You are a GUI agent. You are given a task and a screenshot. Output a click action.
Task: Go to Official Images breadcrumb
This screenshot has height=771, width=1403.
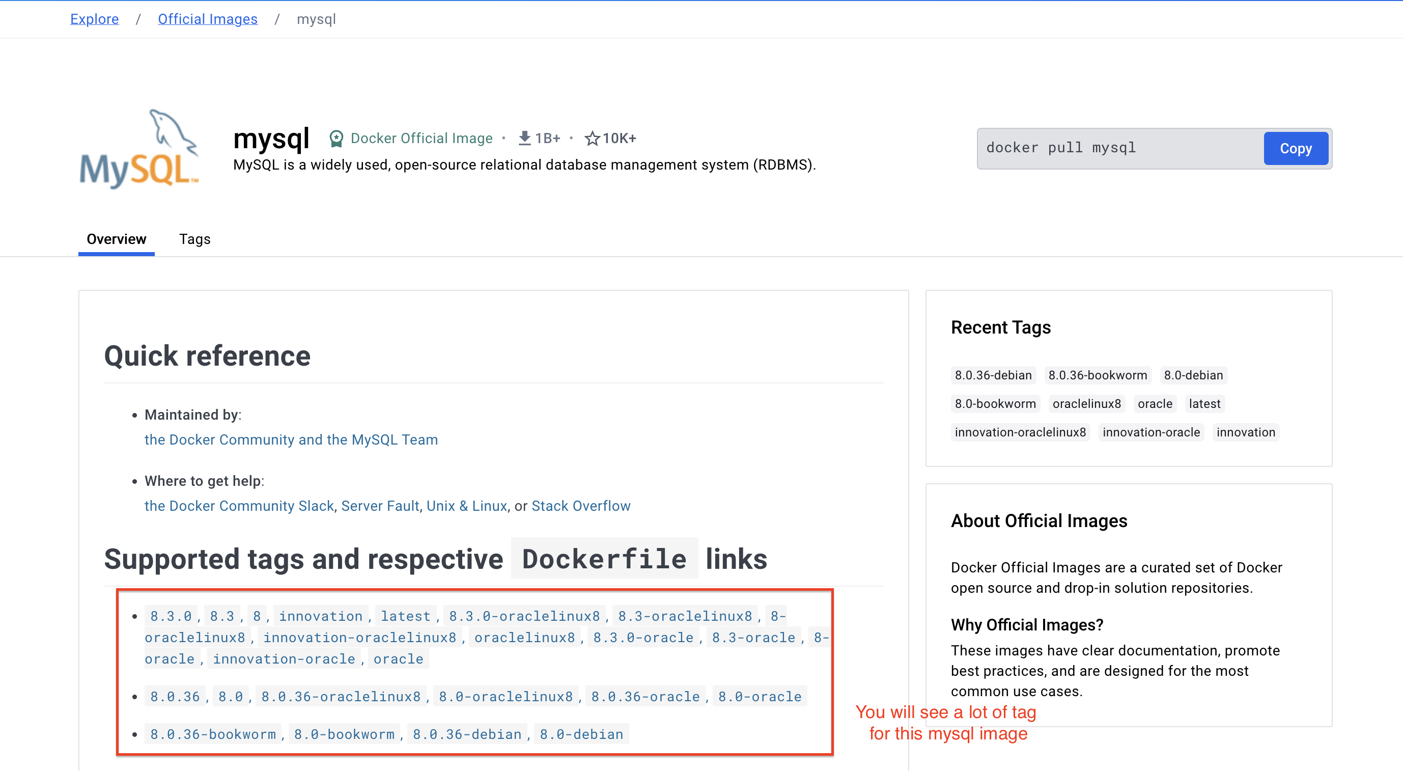[x=207, y=19]
